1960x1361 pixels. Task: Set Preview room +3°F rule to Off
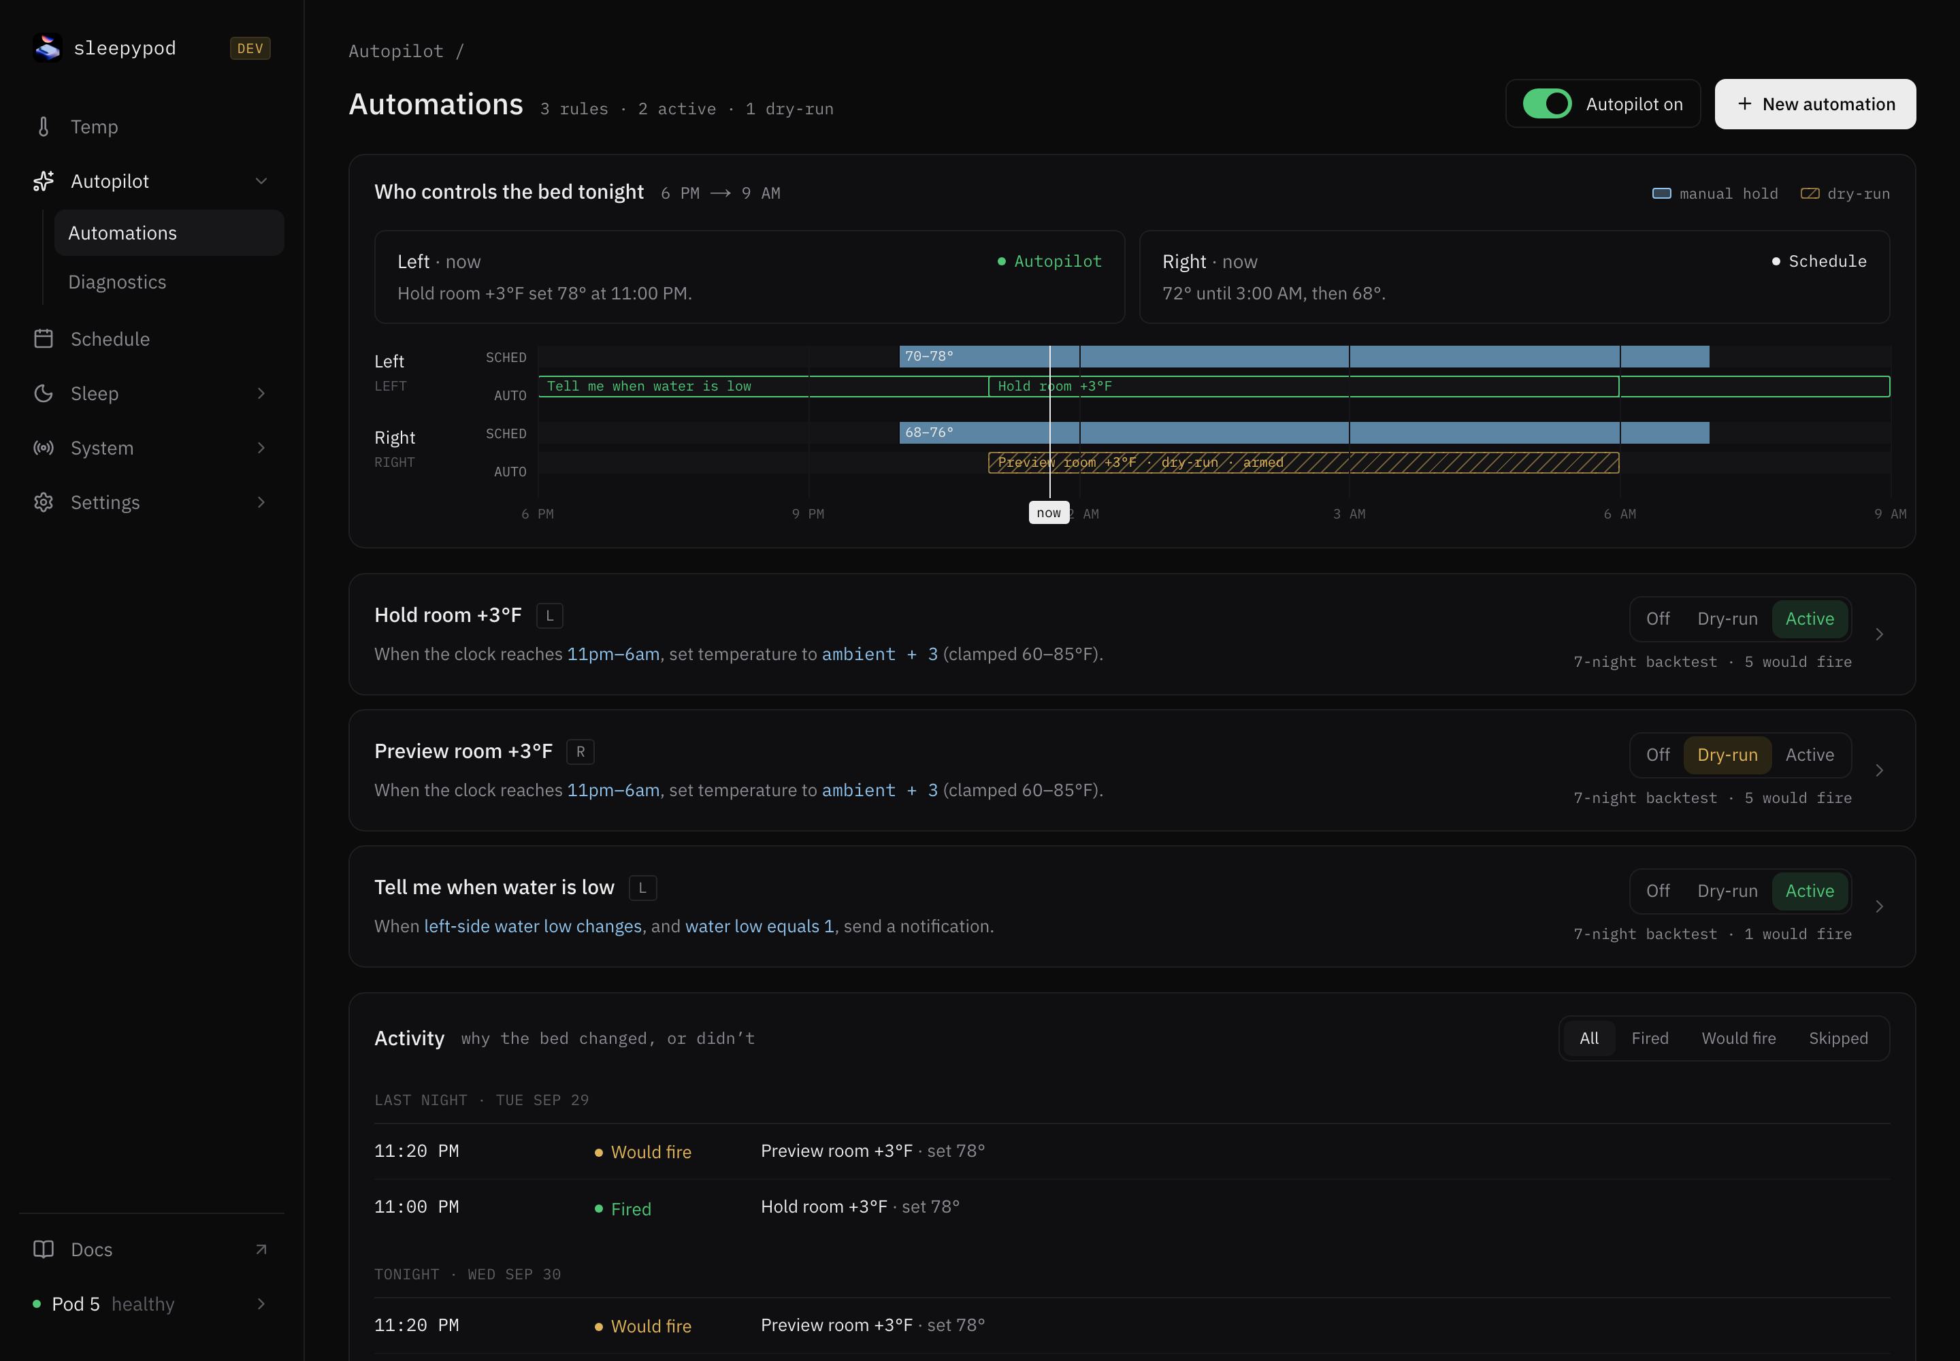(1657, 755)
